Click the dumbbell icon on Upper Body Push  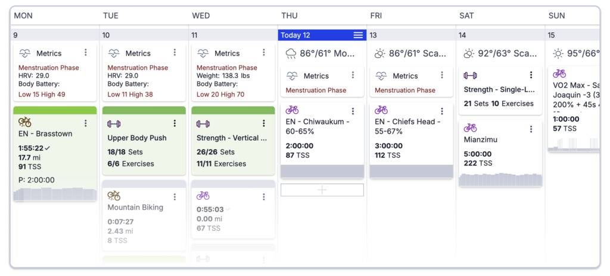tap(114, 123)
